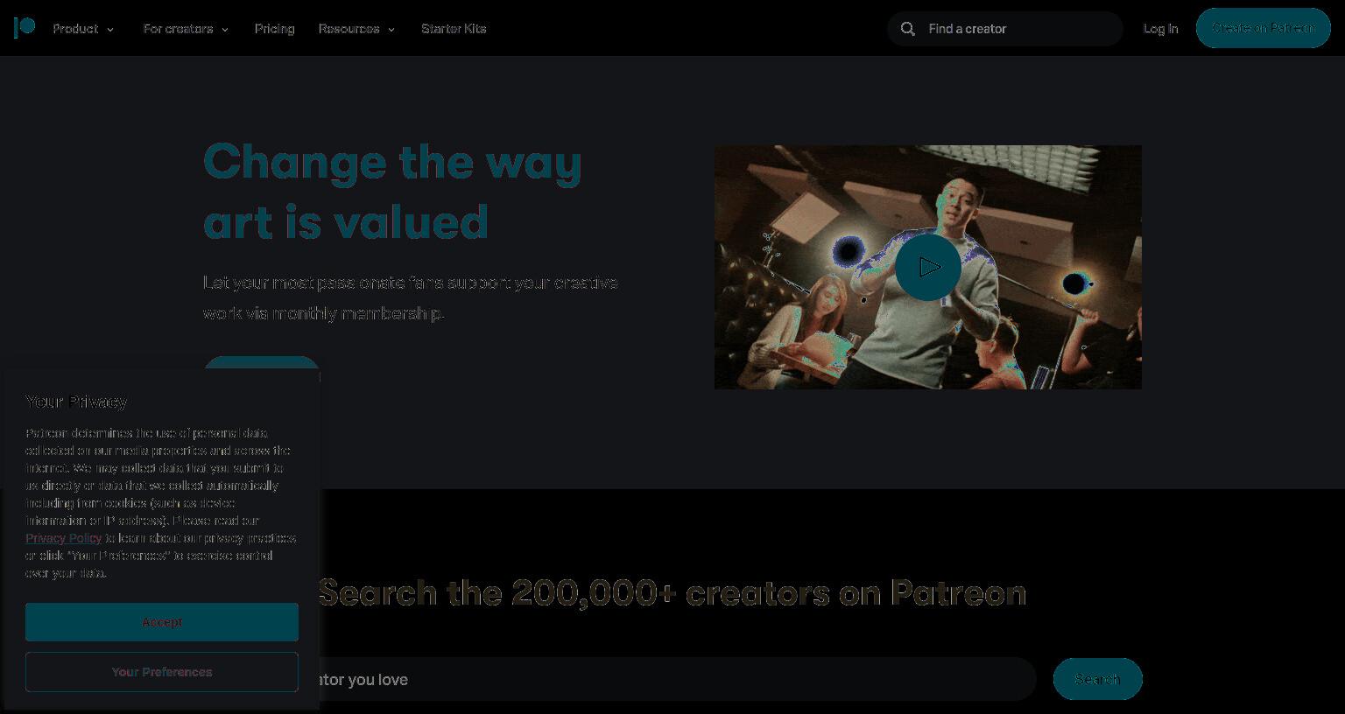The height and width of the screenshot is (714, 1345).
Task: Click the Resources chevron arrow
Action: (391, 30)
